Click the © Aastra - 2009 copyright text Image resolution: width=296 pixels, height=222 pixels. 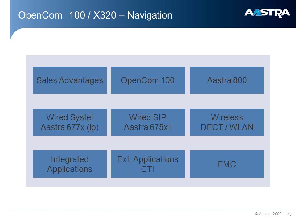point(268,214)
